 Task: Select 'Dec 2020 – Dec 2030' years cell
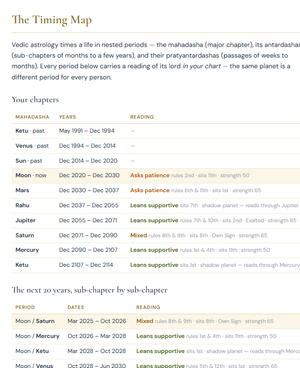tap(89, 175)
